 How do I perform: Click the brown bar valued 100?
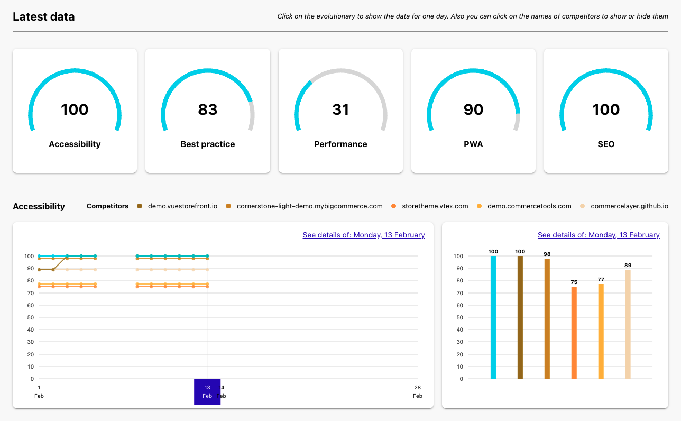click(520, 317)
